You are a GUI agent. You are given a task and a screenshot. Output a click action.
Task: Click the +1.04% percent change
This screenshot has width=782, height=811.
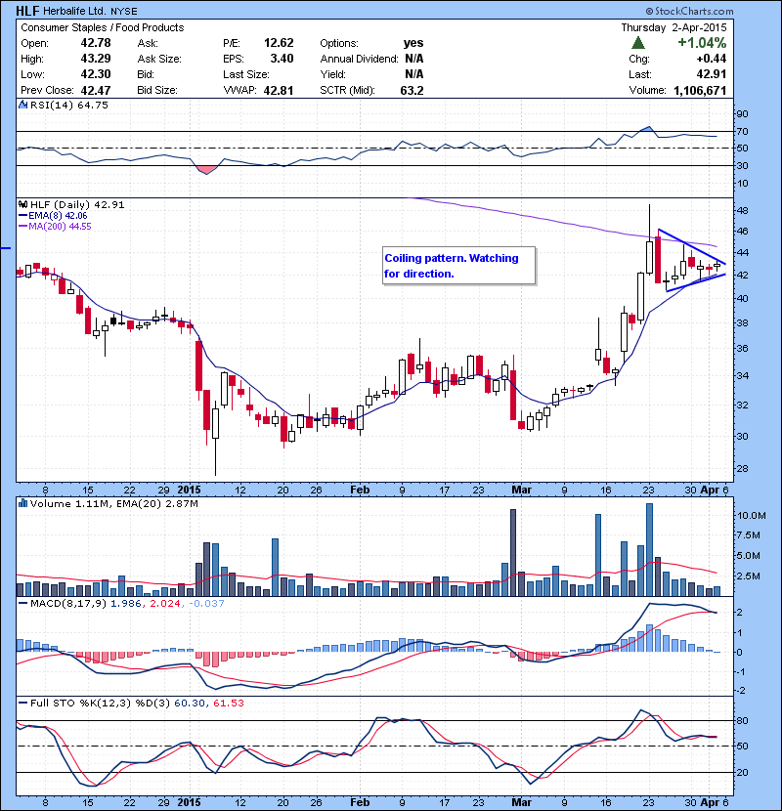coord(702,43)
